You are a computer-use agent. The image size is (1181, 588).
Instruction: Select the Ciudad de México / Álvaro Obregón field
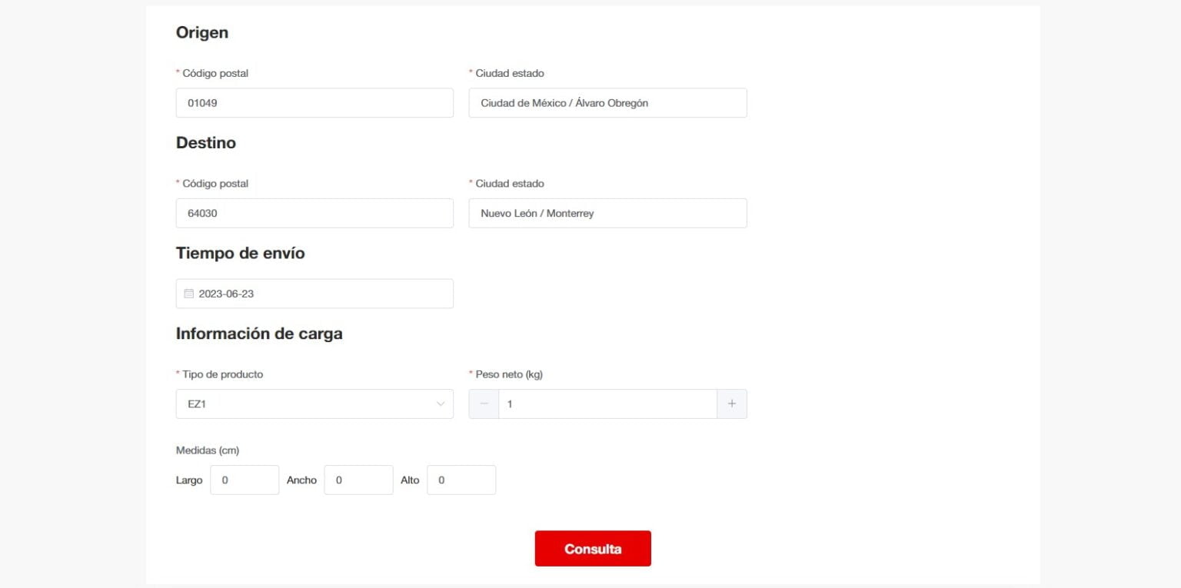pos(607,103)
